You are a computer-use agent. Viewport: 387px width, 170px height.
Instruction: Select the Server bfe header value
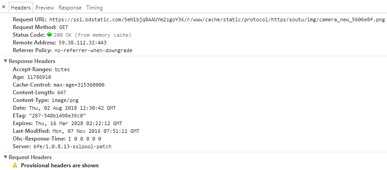(x=73, y=146)
